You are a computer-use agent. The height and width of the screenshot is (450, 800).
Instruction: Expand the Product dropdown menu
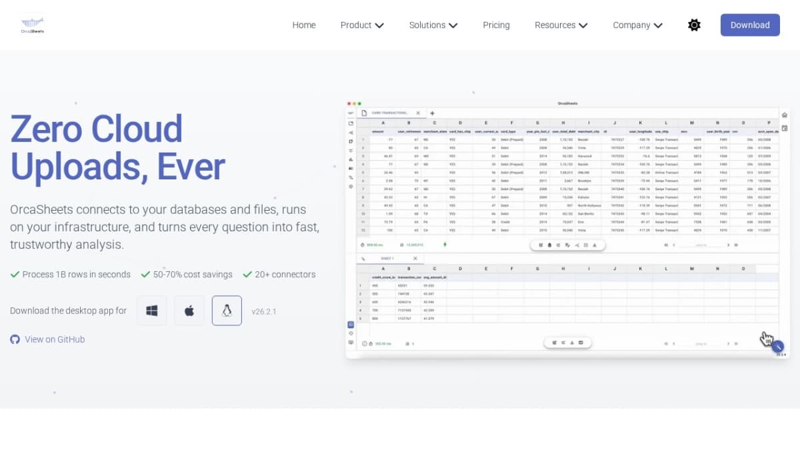[362, 25]
